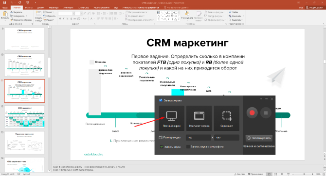Click Сбросить (Reset) in Slides group

49,16
